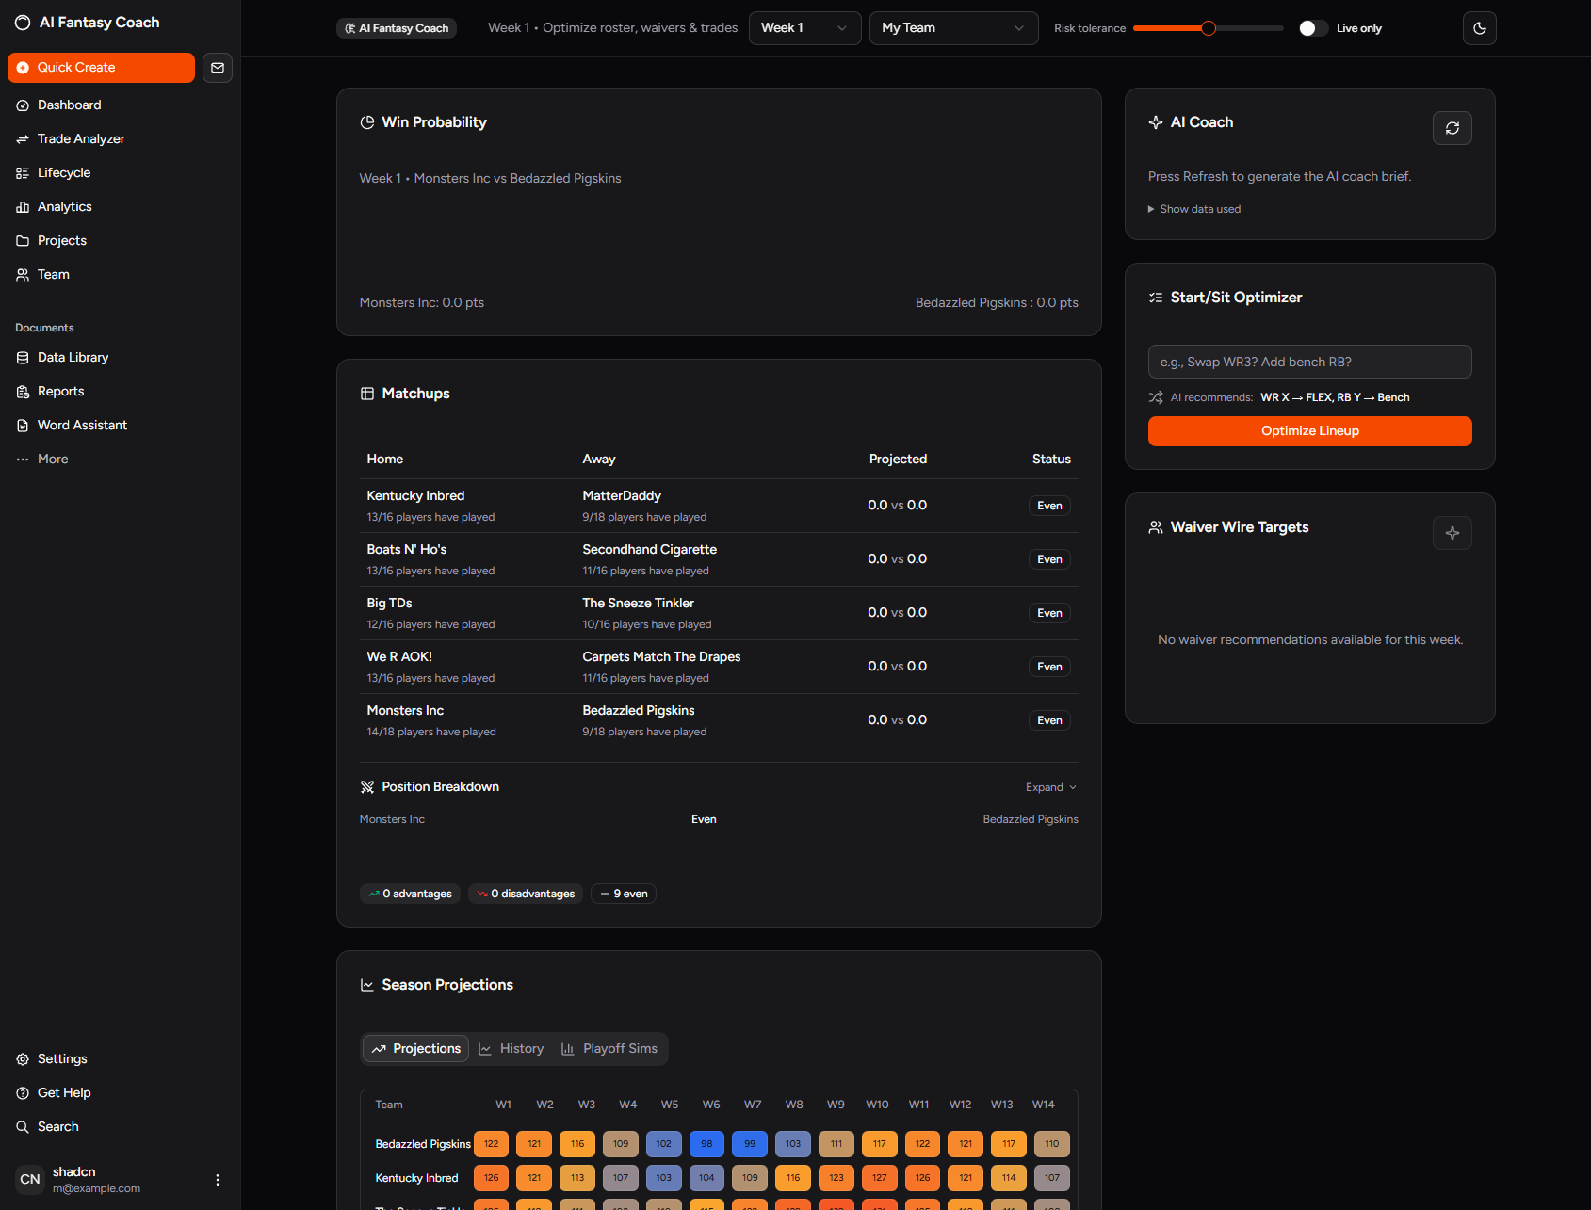The image size is (1591, 1210).
Task: Switch to the Playoff Sims tab
Action: [609, 1049]
